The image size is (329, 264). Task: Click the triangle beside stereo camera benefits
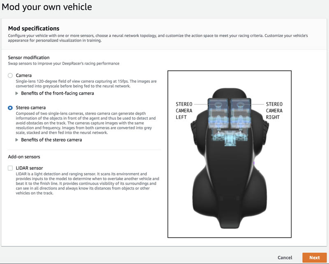17,140
